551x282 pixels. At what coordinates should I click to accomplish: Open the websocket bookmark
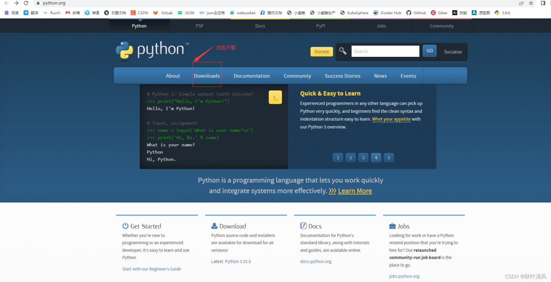(x=243, y=13)
